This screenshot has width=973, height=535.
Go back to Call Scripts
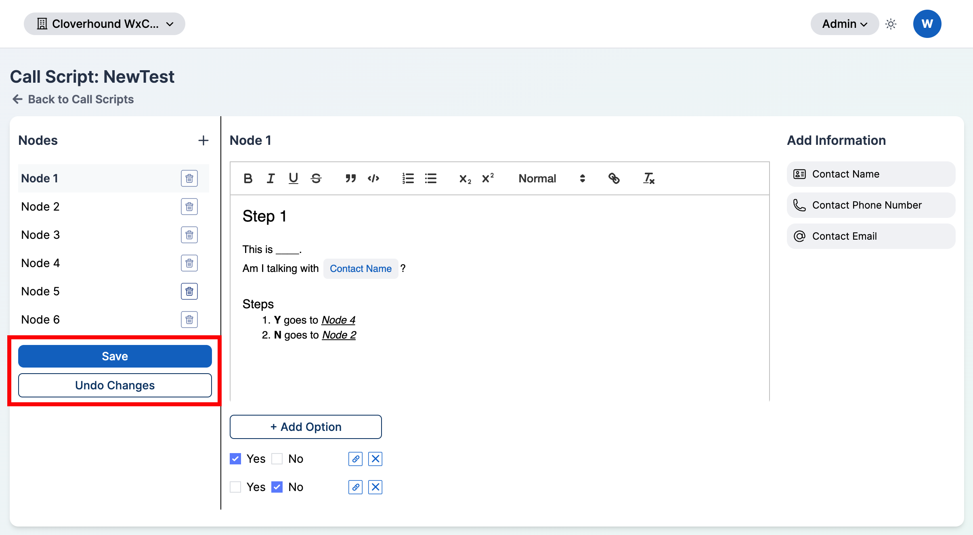pyautogui.click(x=73, y=99)
